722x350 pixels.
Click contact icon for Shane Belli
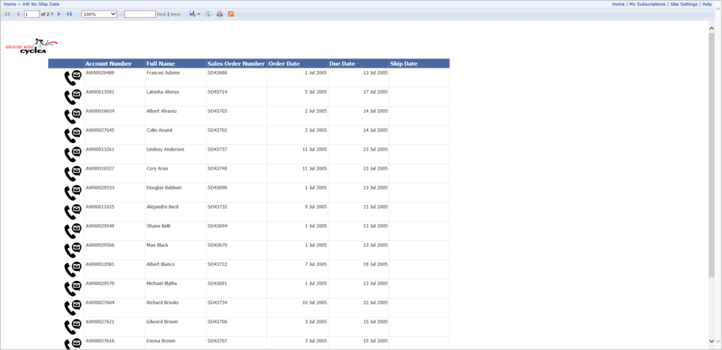pos(73,232)
